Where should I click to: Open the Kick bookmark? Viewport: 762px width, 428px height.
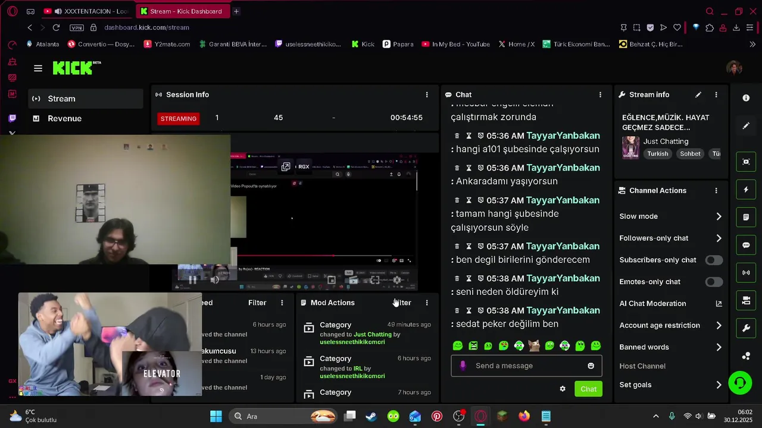point(363,44)
